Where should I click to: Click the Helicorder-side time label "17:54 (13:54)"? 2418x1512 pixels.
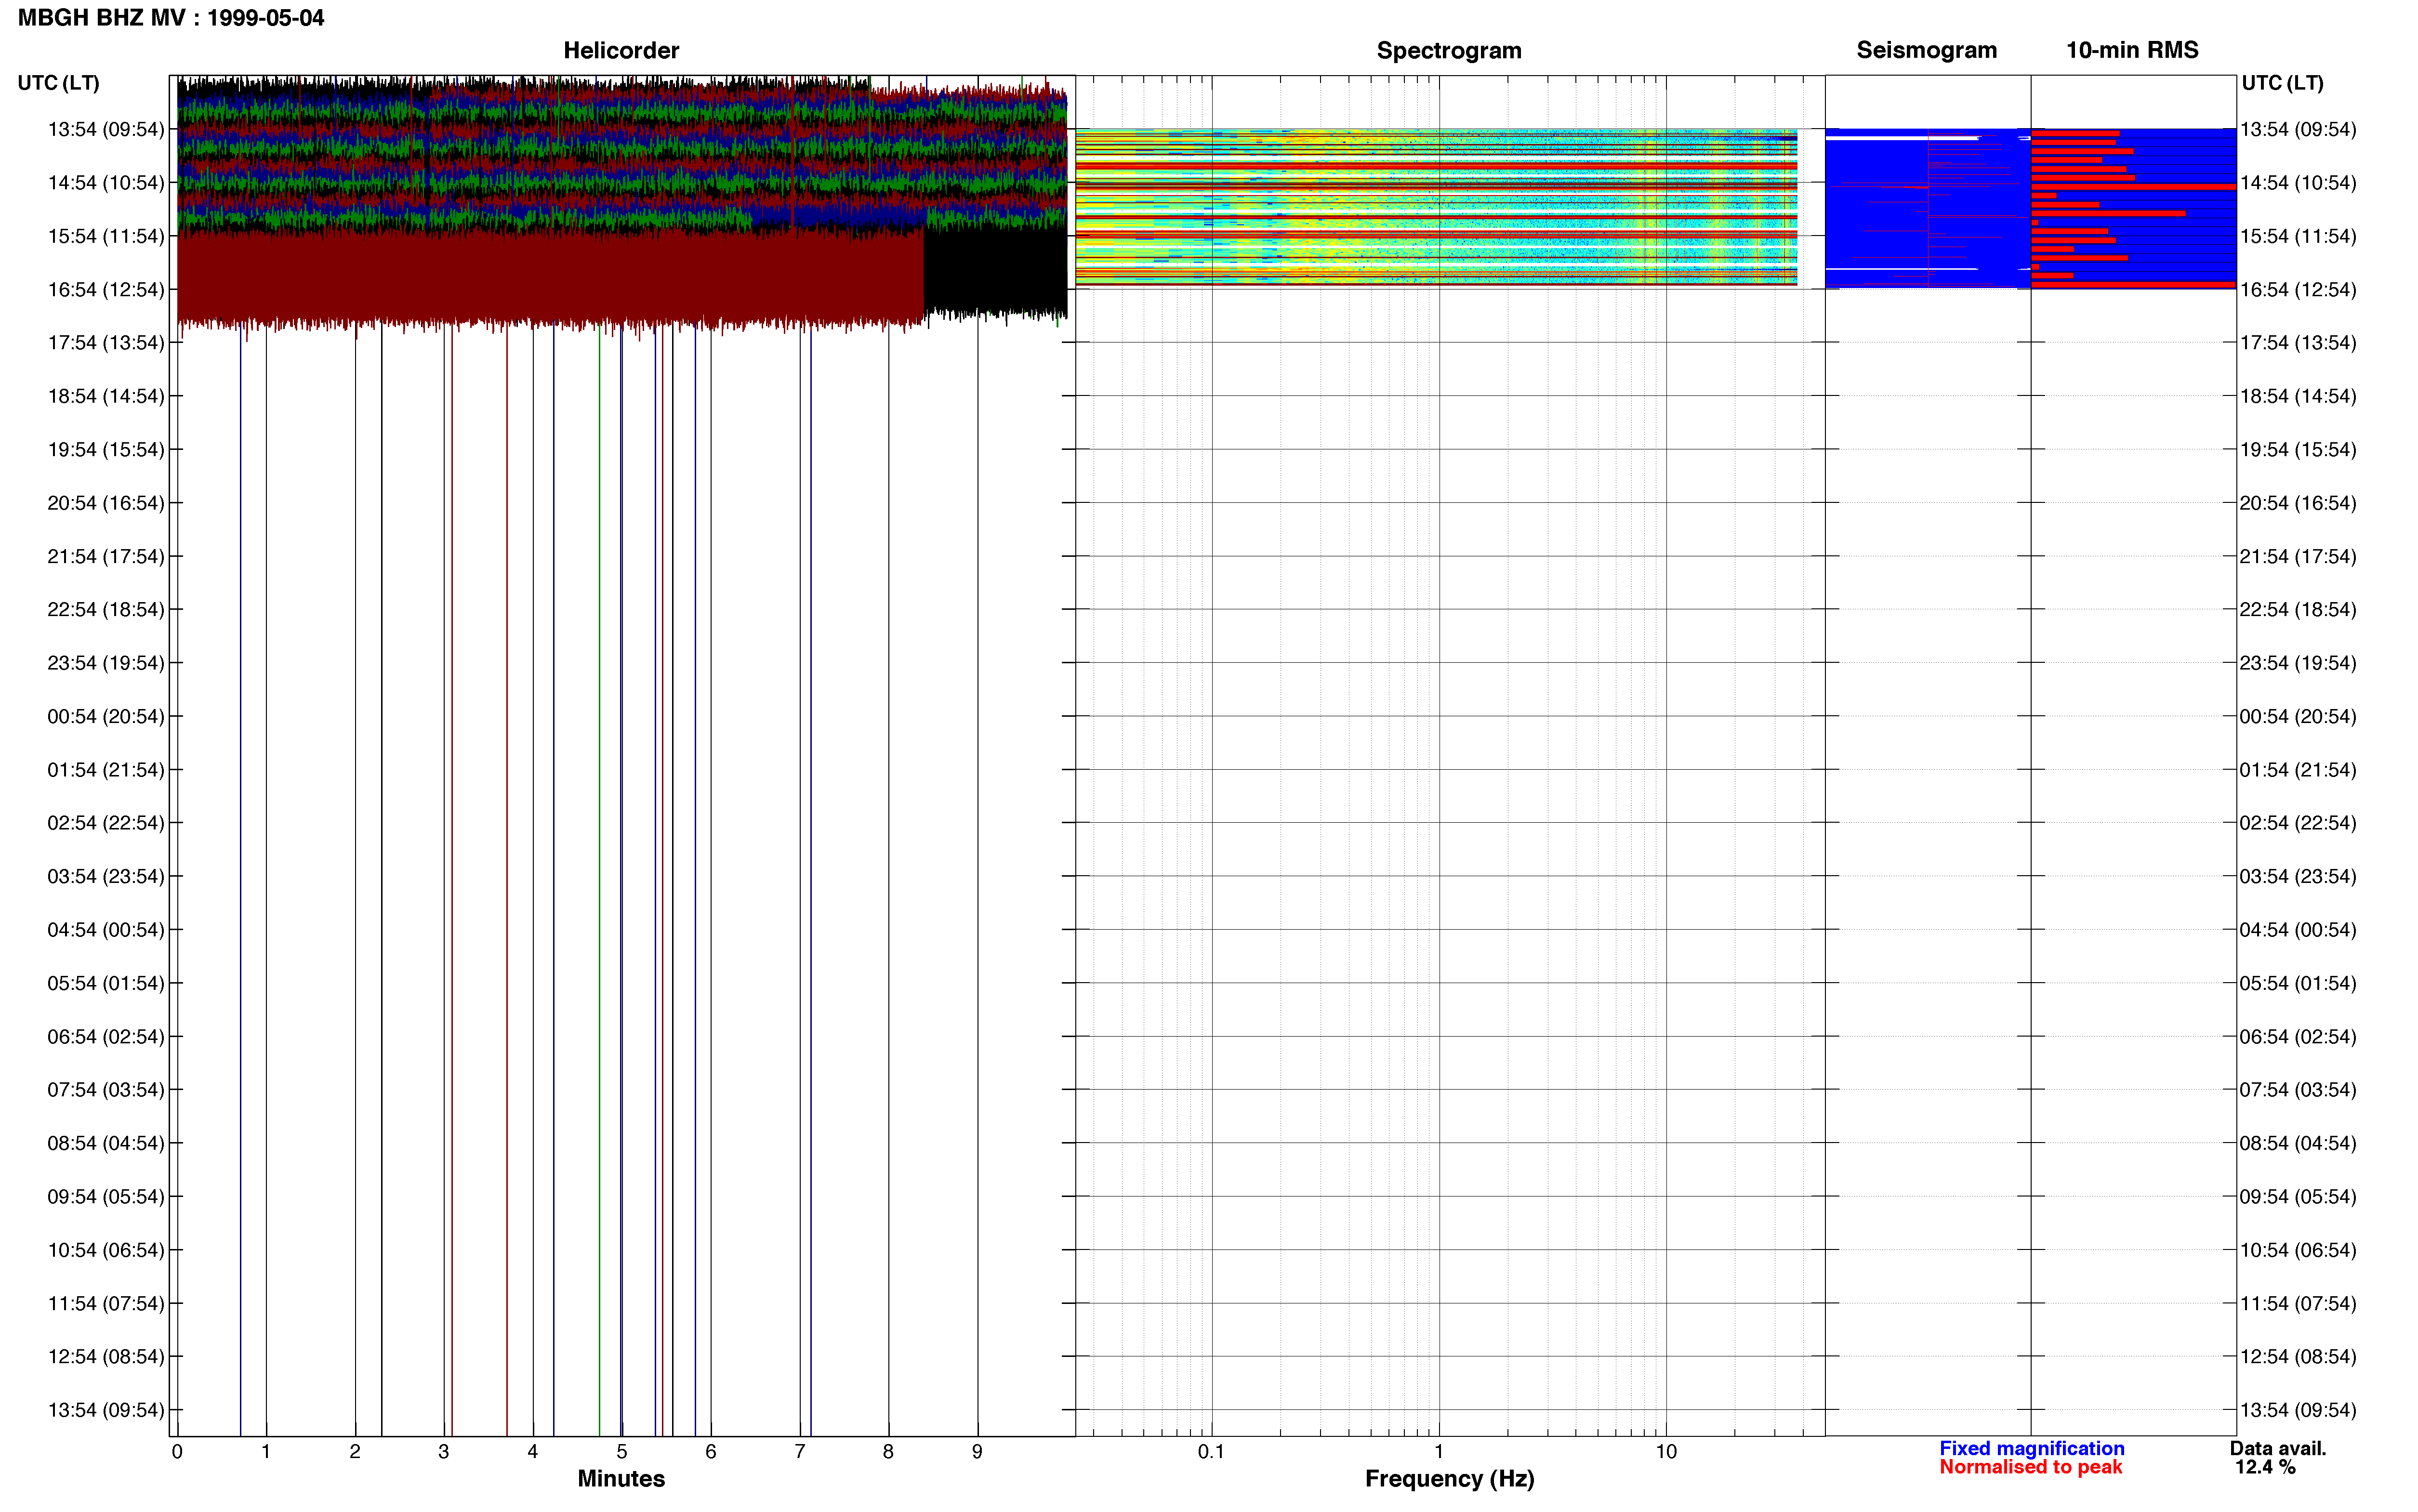[x=106, y=343]
